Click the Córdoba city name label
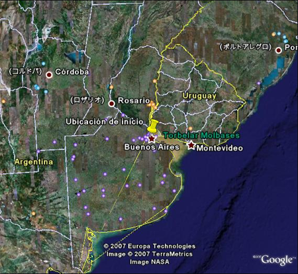 [x=72, y=72]
